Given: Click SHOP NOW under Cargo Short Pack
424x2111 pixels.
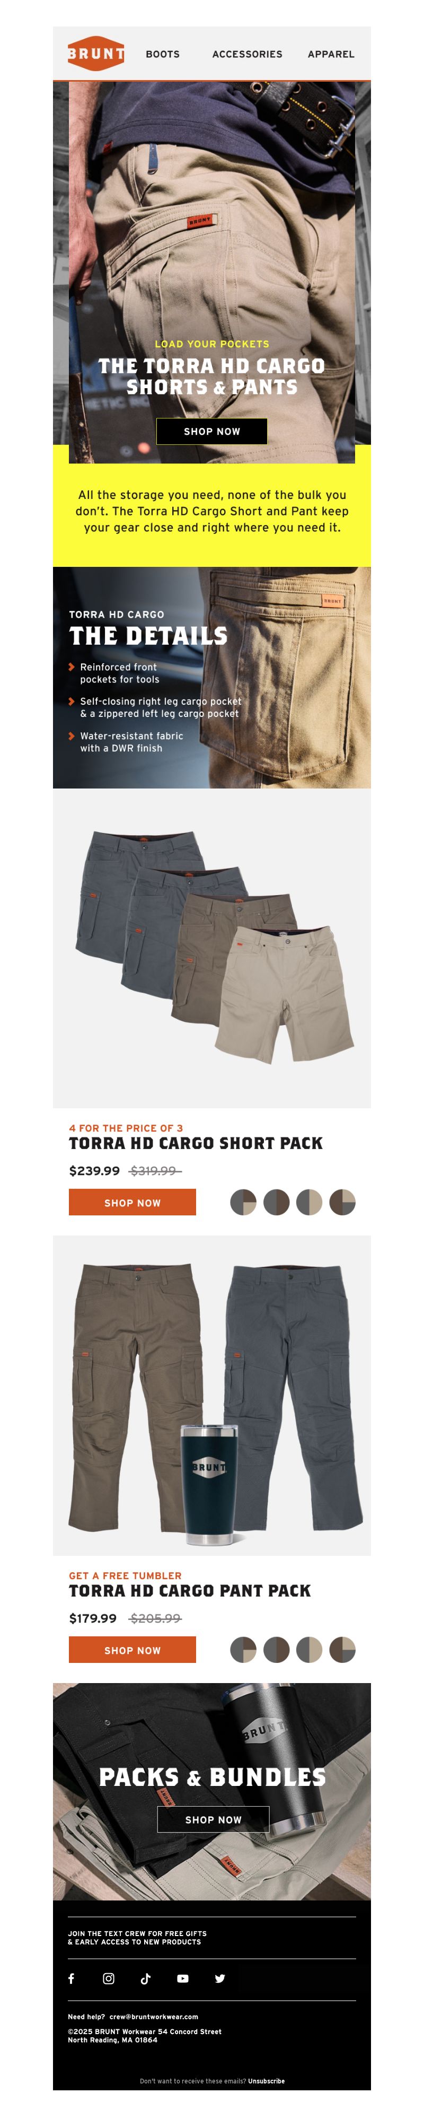Looking at the screenshot, I should coord(132,1202).
